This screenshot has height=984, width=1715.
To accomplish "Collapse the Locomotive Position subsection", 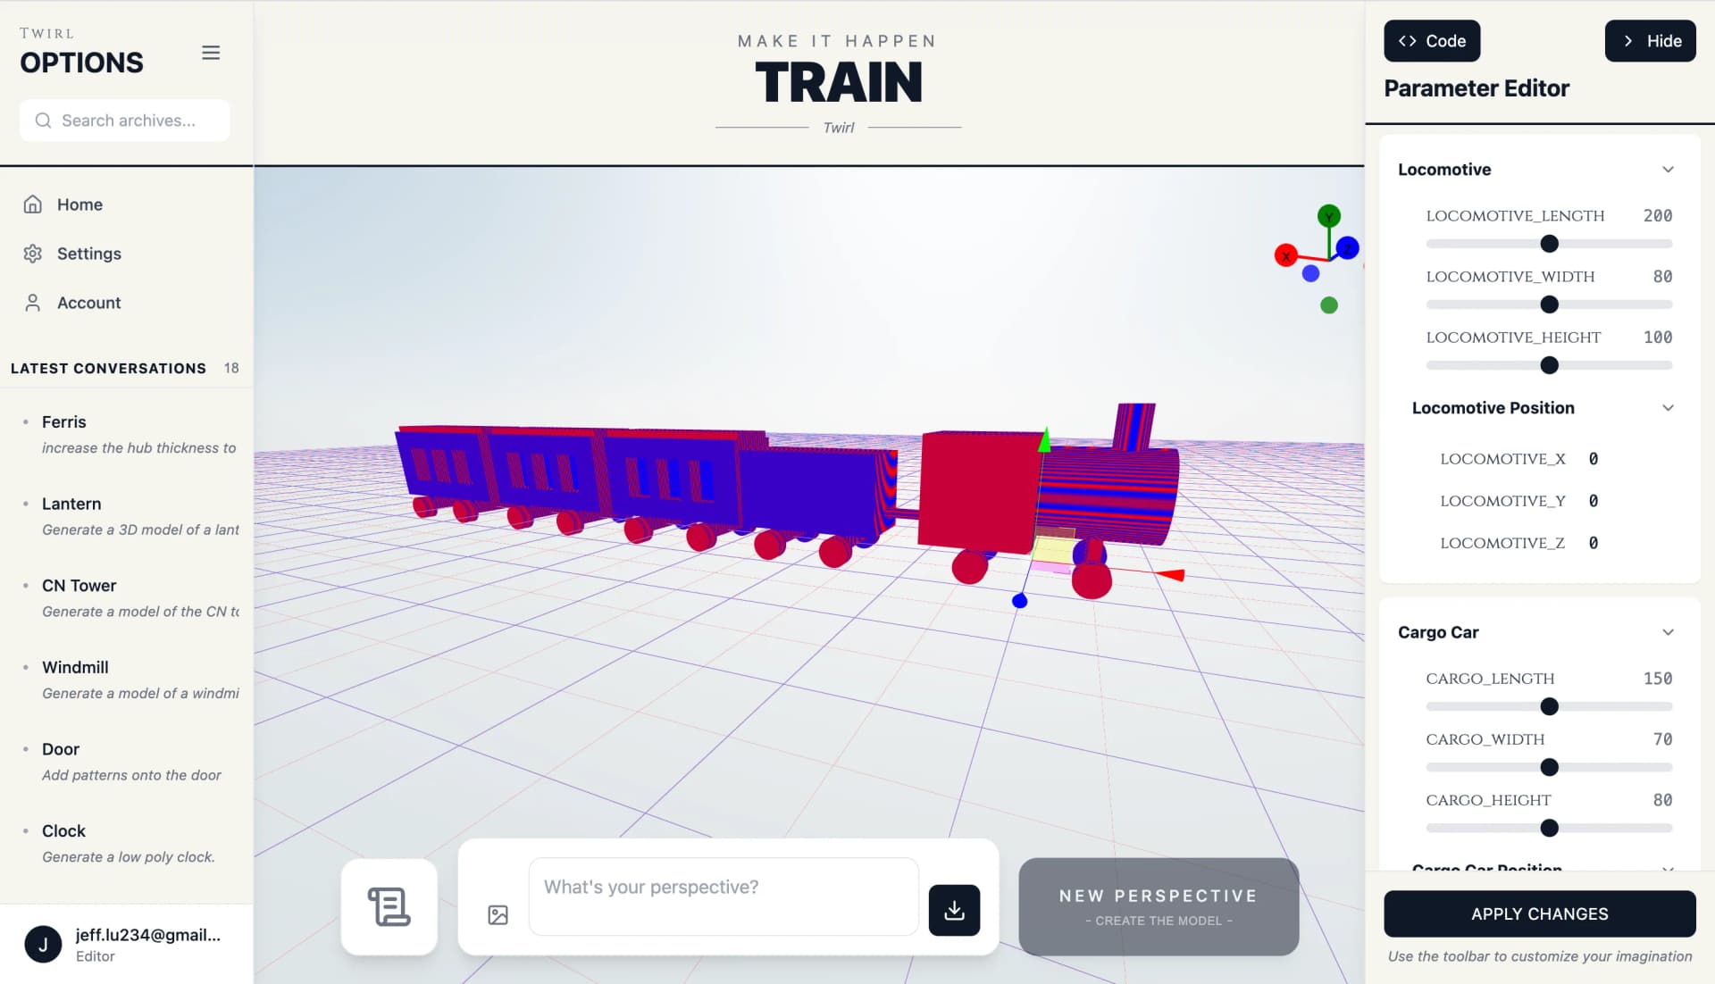I will pos(1667,408).
